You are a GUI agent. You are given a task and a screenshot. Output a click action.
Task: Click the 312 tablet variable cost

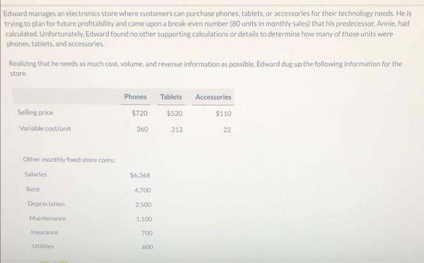[177, 129]
